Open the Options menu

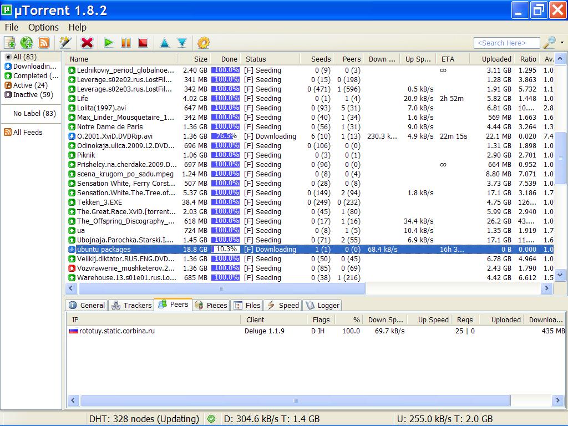pyautogui.click(x=43, y=27)
